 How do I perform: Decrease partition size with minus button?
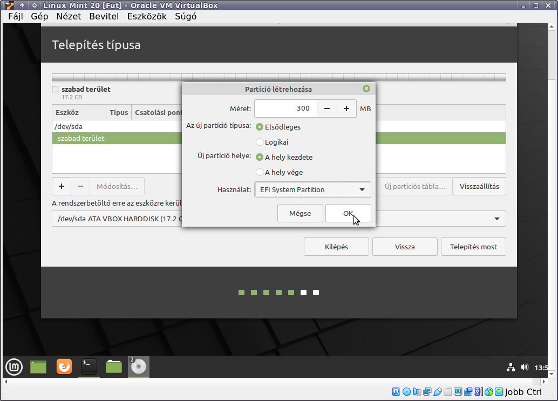coord(326,108)
